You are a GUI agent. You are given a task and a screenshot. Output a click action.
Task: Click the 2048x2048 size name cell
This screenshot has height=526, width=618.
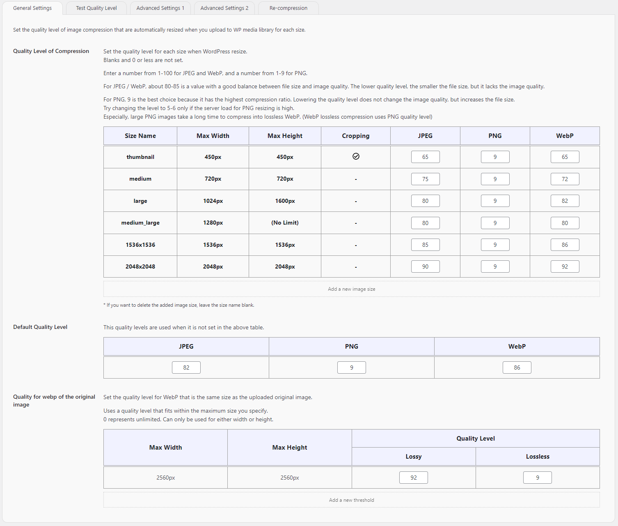(x=140, y=266)
